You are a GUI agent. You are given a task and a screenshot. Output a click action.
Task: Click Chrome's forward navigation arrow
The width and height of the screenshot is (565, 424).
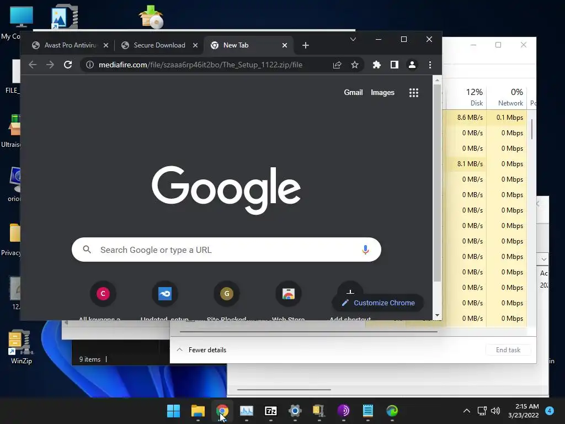pos(50,65)
